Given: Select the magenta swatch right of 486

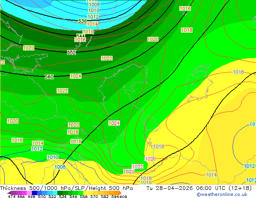Looking at the screenshot, I should click(x=24, y=193).
